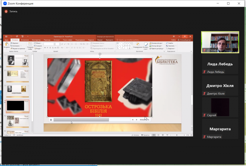The height and width of the screenshot is (166, 246).
Task: Switch to the Показ слайдів tab
Action: [67, 40]
